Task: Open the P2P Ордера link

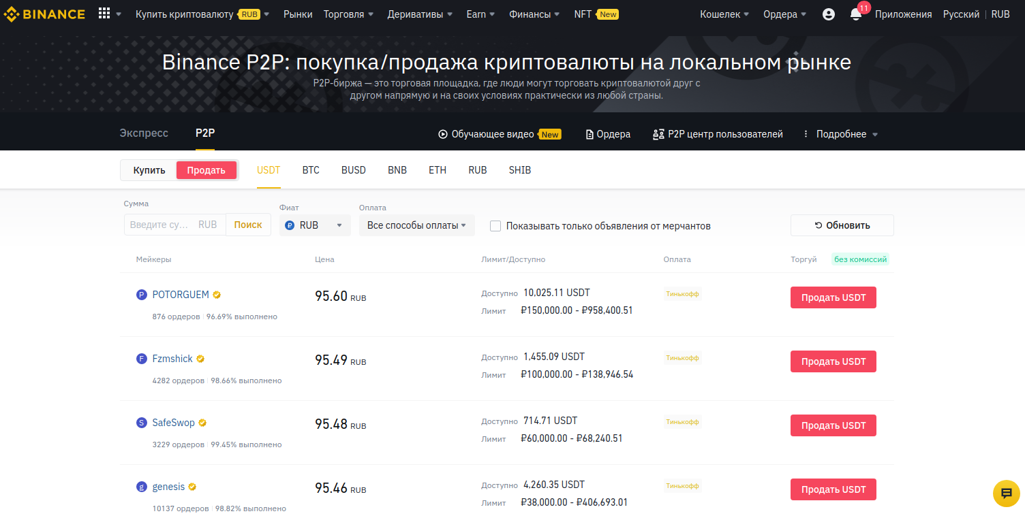Action: coord(608,134)
